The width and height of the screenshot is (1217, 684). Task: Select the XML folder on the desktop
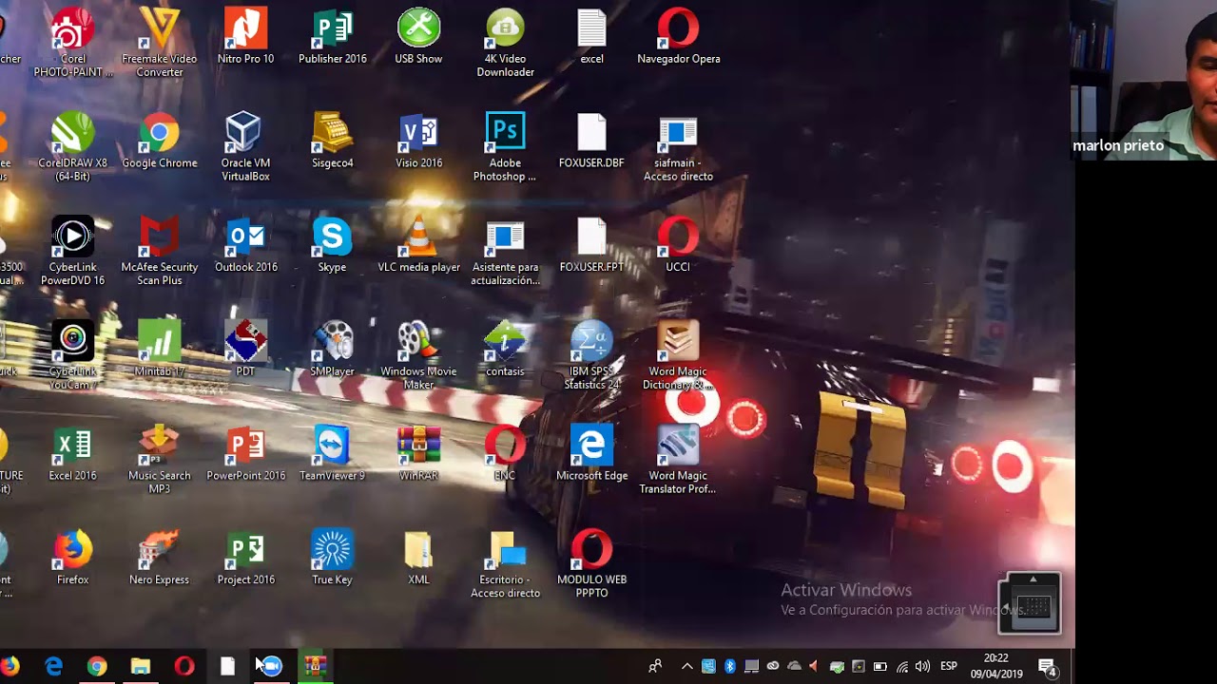pyautogui.click(x=418, y=559)
